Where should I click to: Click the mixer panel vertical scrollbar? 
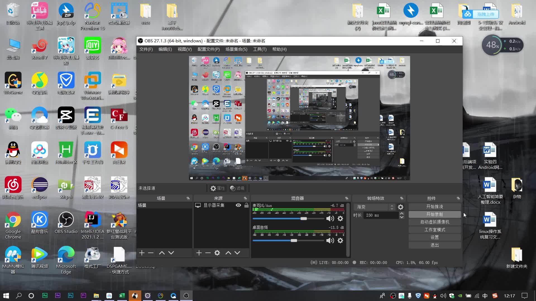(348, 230)
